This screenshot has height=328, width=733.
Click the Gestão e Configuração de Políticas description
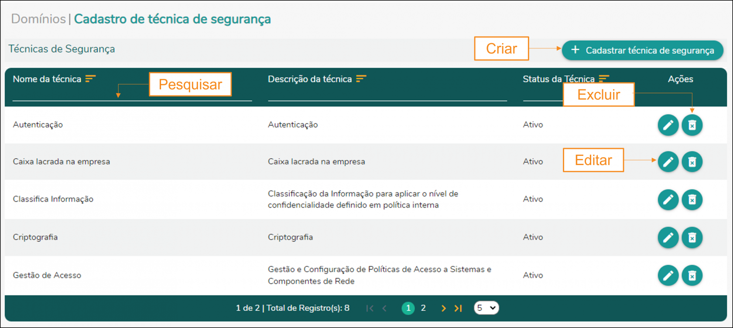(380, 275)
